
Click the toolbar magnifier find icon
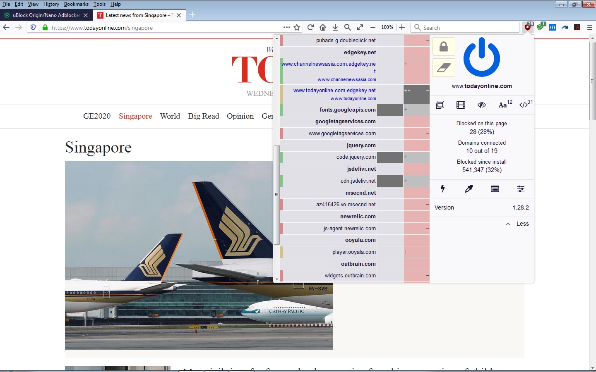tap(348, 27)
